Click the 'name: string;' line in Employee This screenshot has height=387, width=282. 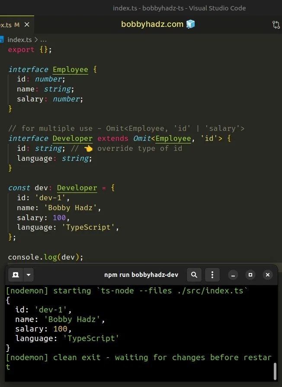coord(45,89)
